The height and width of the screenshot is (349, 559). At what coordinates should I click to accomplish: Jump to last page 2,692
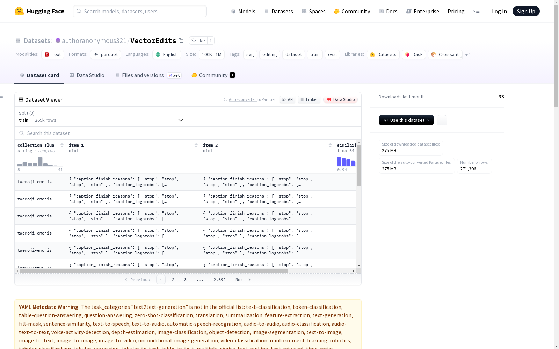[x=219, y=280]
